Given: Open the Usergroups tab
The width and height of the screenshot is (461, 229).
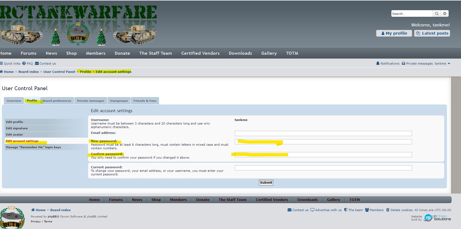Looking at the screenshot, I should tap(119, 101).
